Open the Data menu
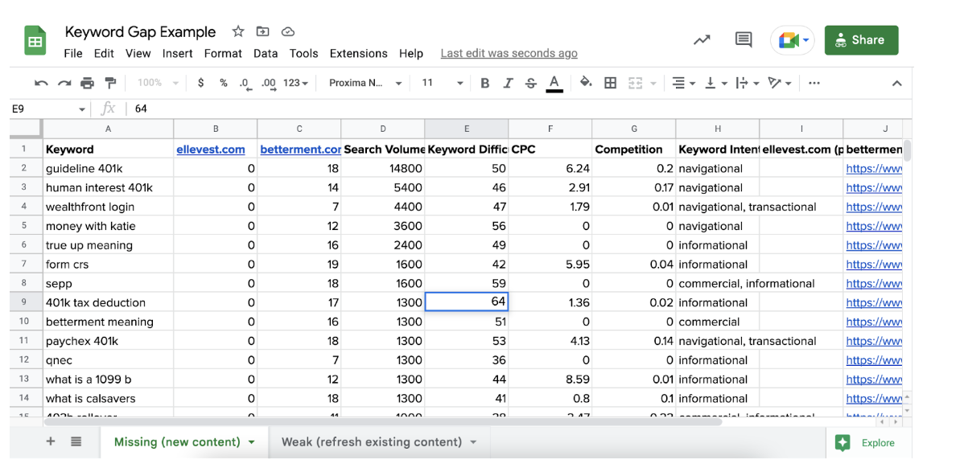 click(266, 53)
